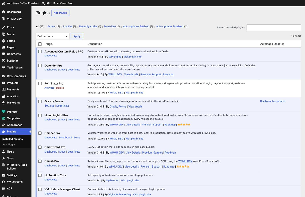Check the Advanced Custom Fields PRO checkbox
Screen dimensions: 305x197
pos(40,51)
